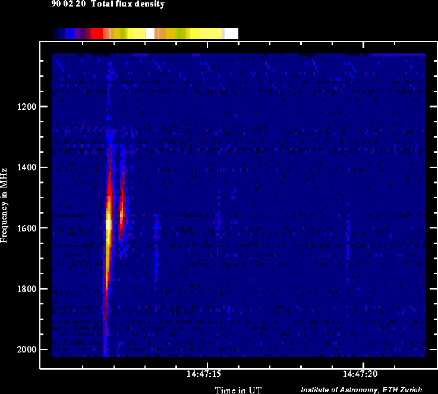Pick the red segment of the color bar
The width and height of the screenshot is (438, 394).
[97, 33]
